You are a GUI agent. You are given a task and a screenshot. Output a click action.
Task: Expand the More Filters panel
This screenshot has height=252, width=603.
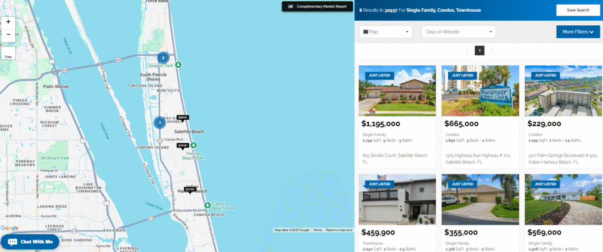(578, 32)
